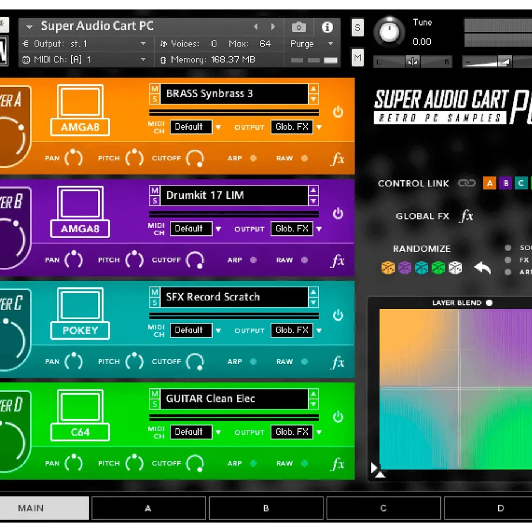The width and height of the screenshot is (532, 532).
Task: Select the C64 computer icon on Layer D
Action: (80, 415)
